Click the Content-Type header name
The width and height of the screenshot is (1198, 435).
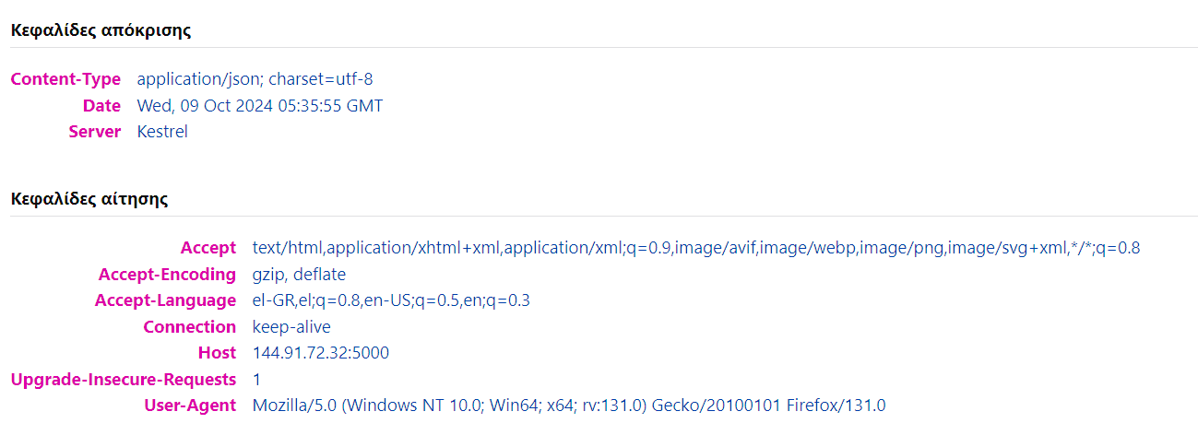click(65, 79)
